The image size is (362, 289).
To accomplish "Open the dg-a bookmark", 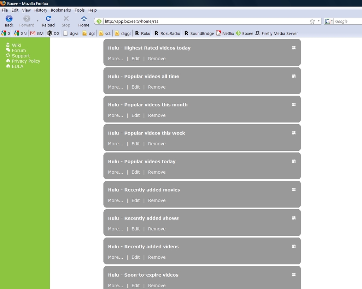I will click(71, 34).
